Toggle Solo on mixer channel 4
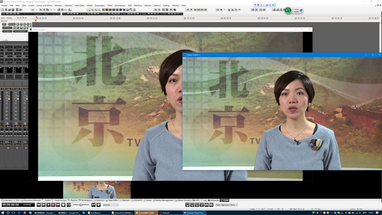Image resolution: width=382 pixels, height=215 pixels. [7, 130]
